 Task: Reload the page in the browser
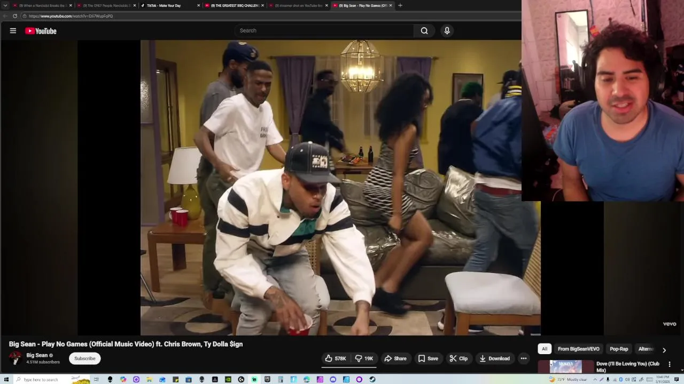(15, 16)
